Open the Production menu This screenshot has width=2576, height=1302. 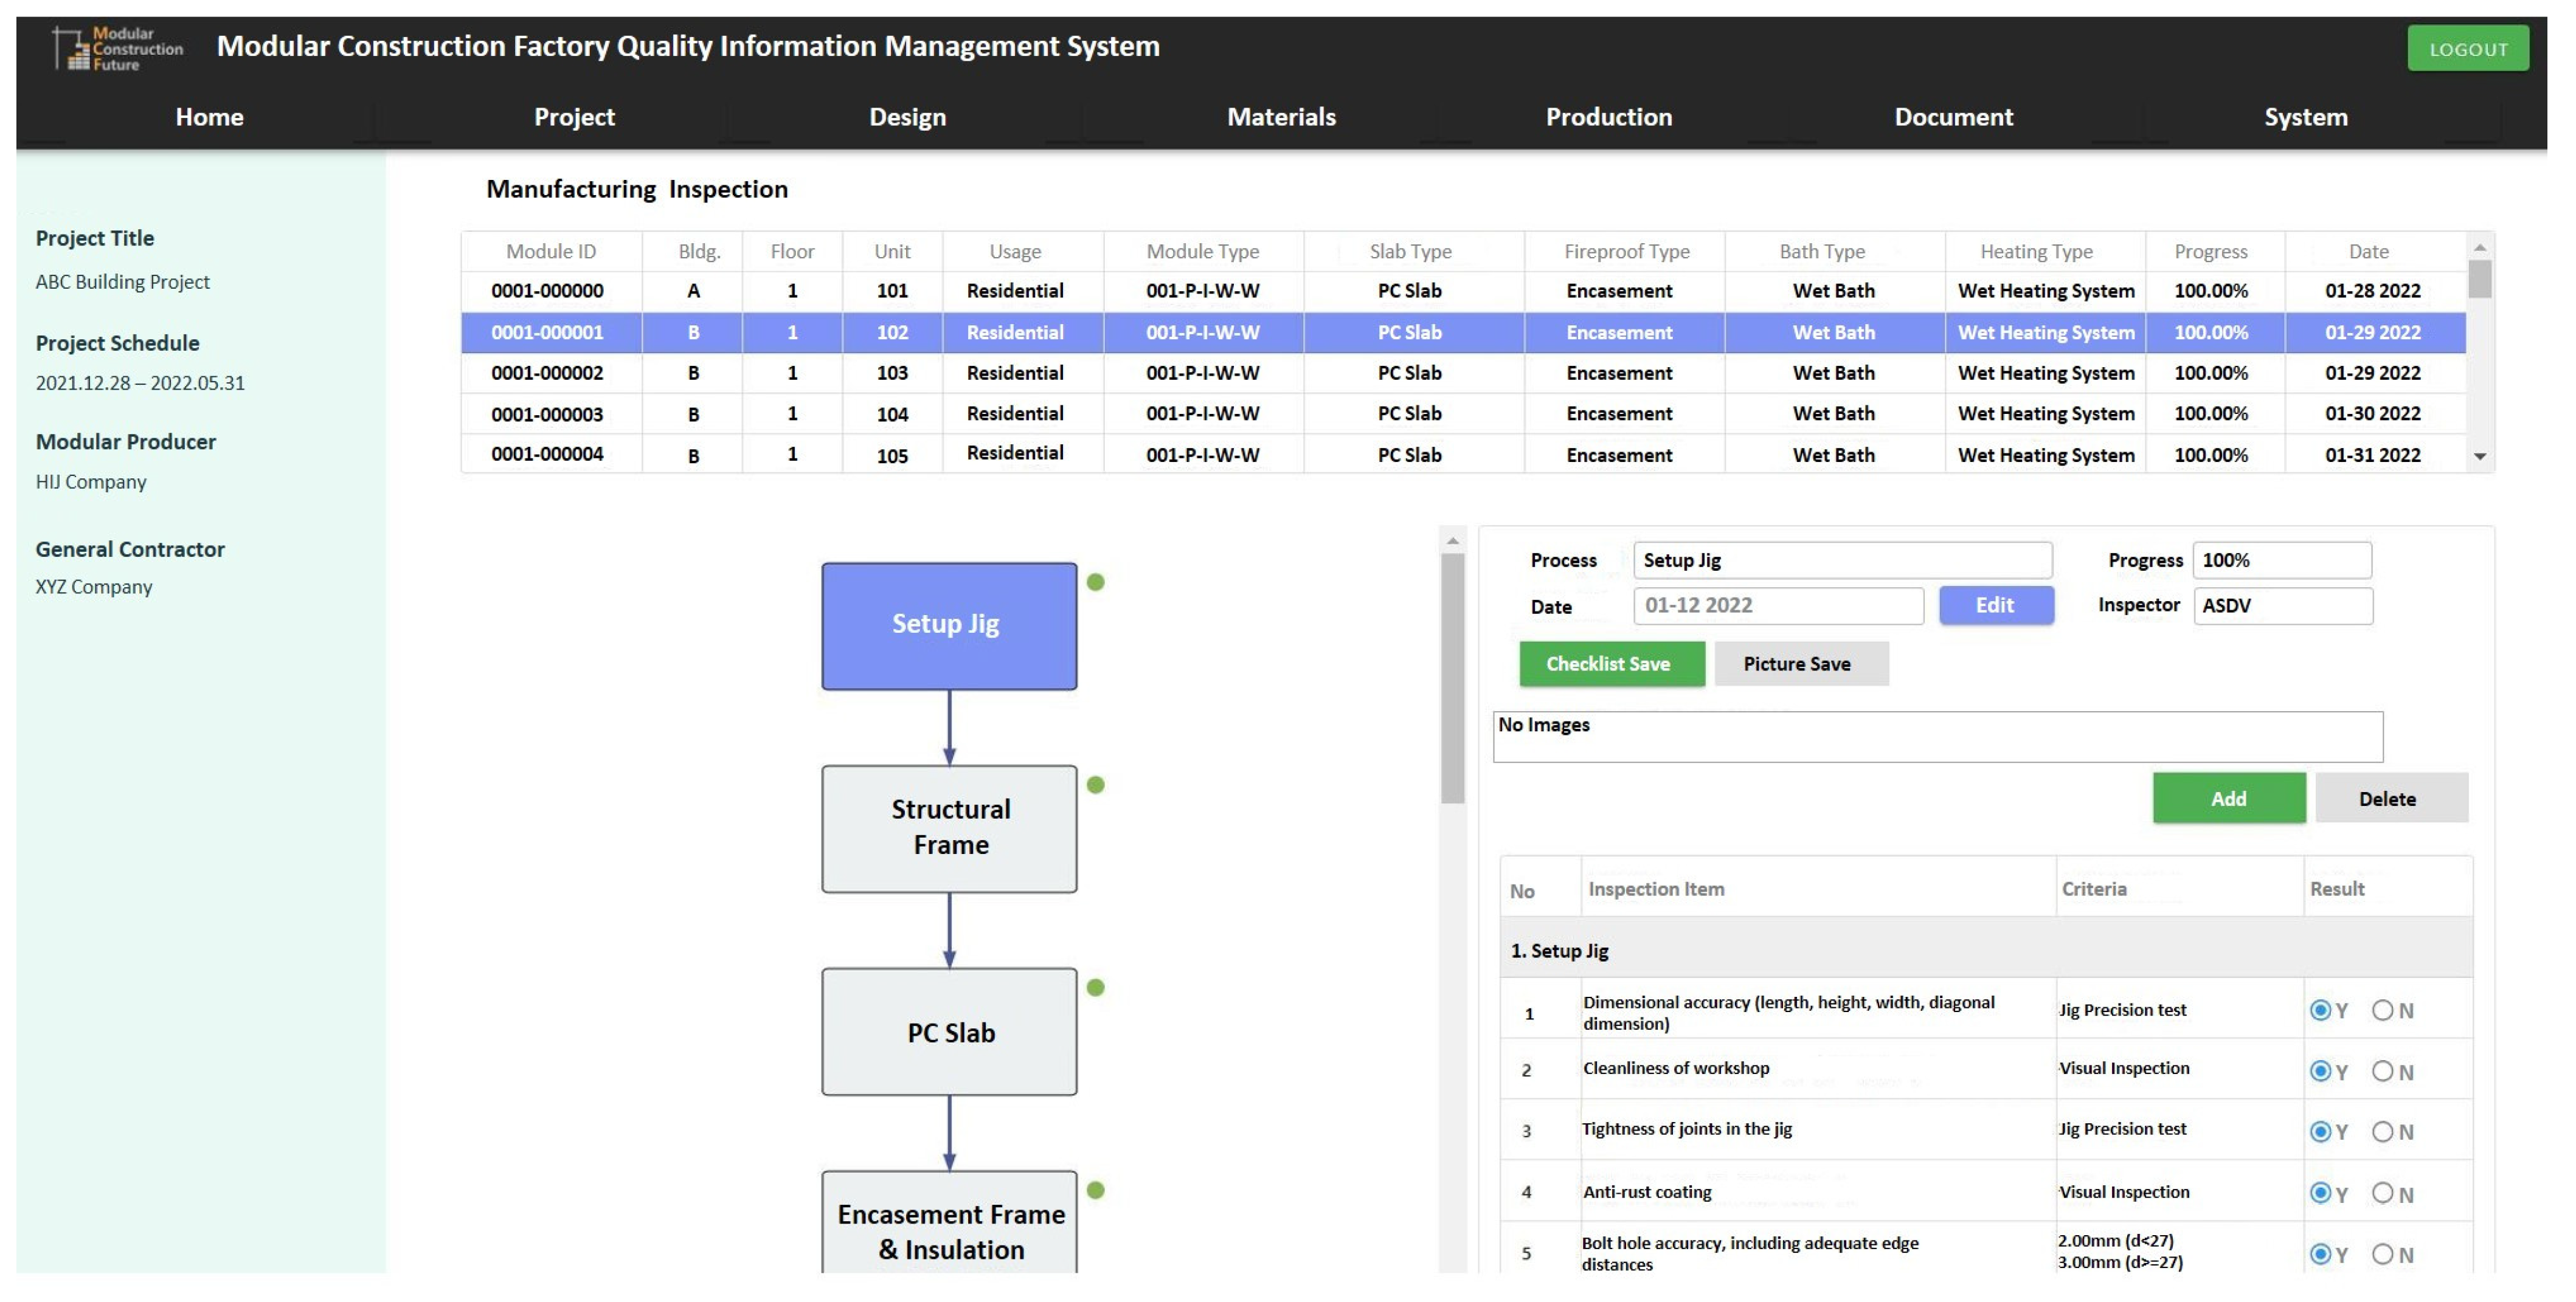[x=1608, y=117]
